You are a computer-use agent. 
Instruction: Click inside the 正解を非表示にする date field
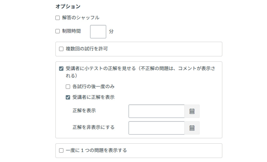point(156,128)
